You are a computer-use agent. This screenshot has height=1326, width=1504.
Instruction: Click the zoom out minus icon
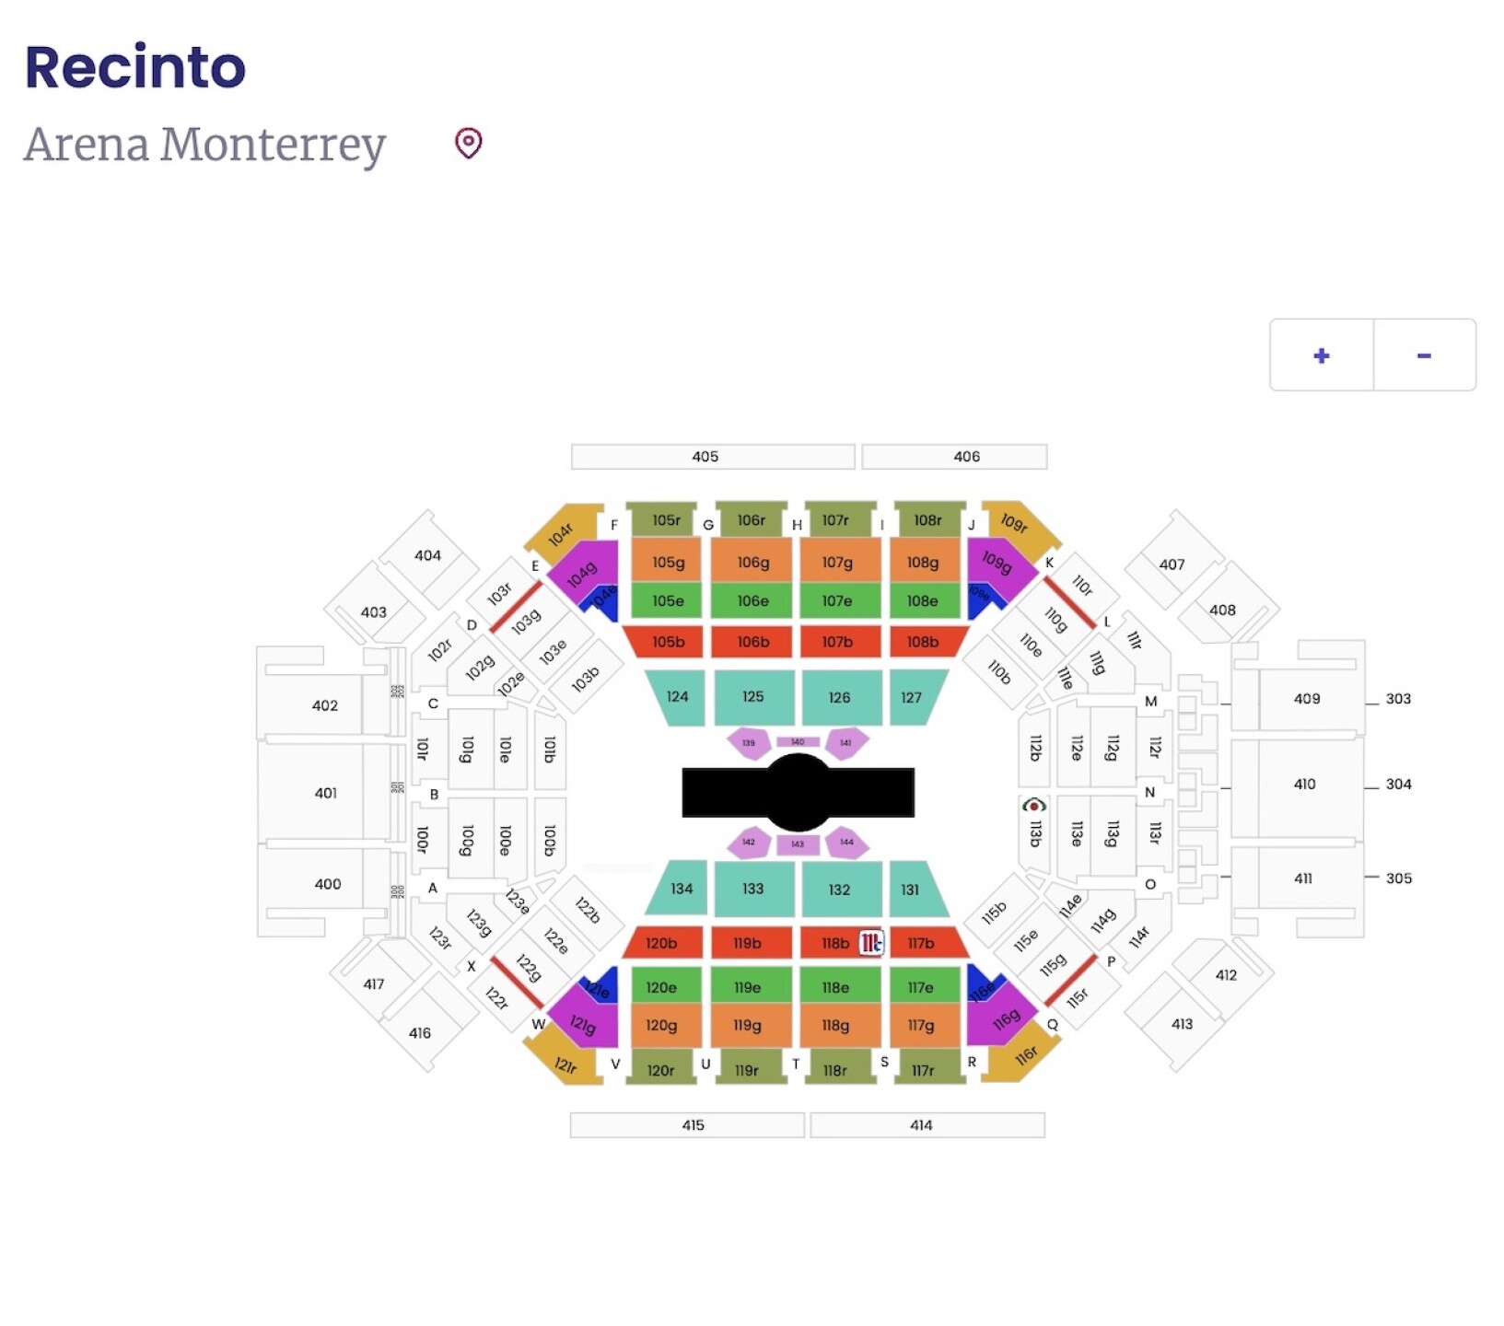coord(1424,355)
